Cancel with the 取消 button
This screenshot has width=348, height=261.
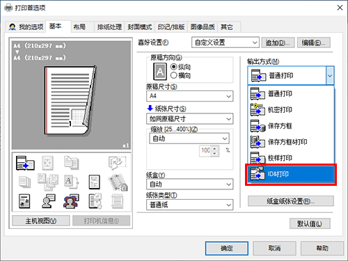tap(274, 248)
